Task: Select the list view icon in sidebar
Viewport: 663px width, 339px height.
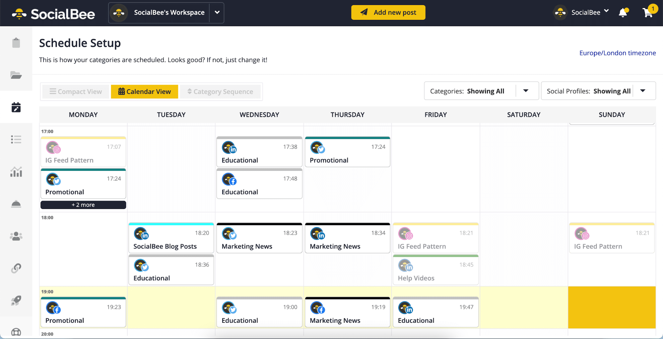Action: [16, 139]
